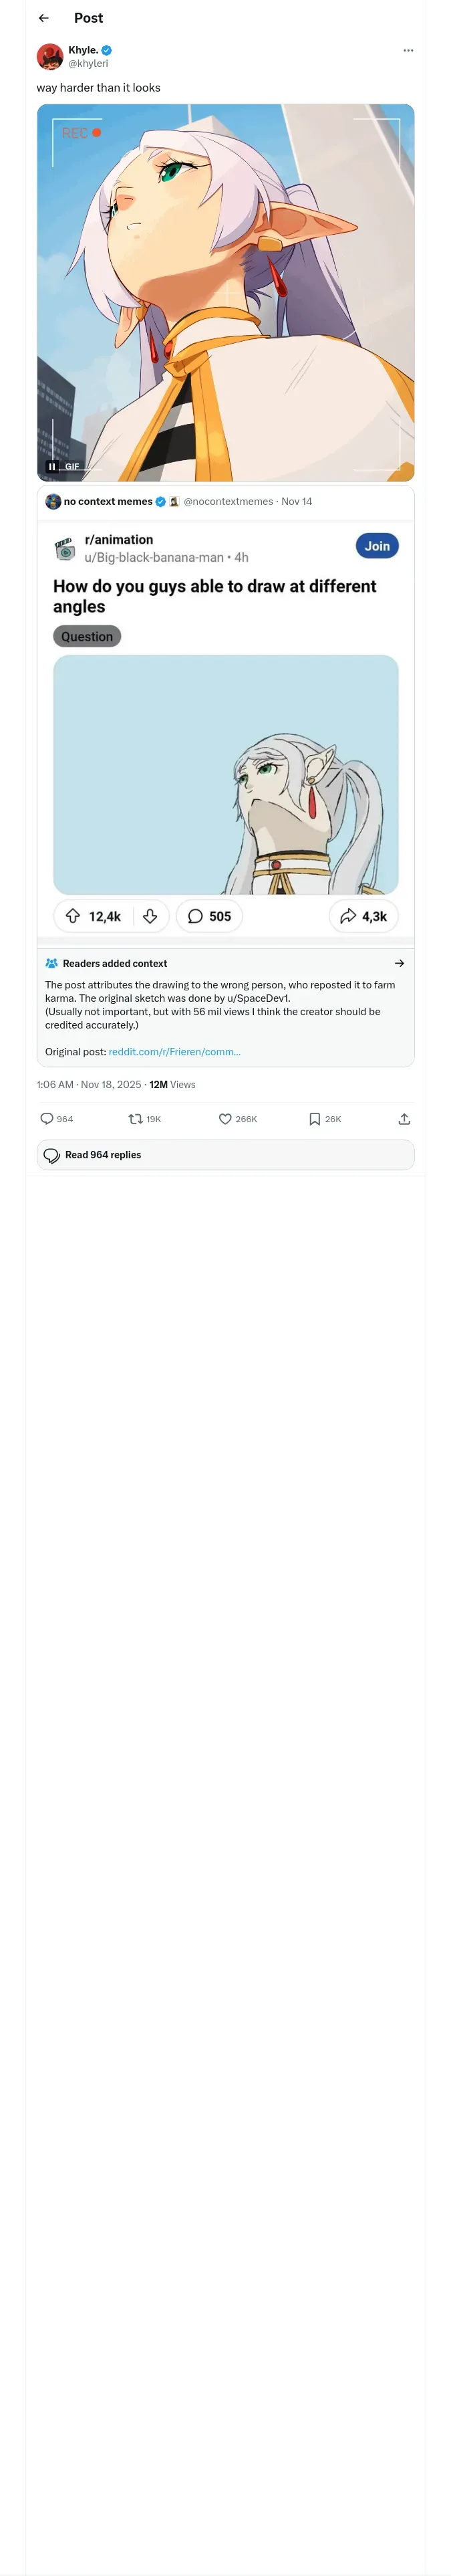Click the Question flair tag
This screenshot has width=451, height=2576.
coord(87,636)
